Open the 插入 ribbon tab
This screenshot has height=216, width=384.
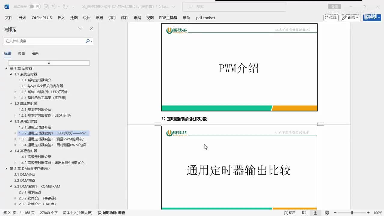(x=61, y=18)
